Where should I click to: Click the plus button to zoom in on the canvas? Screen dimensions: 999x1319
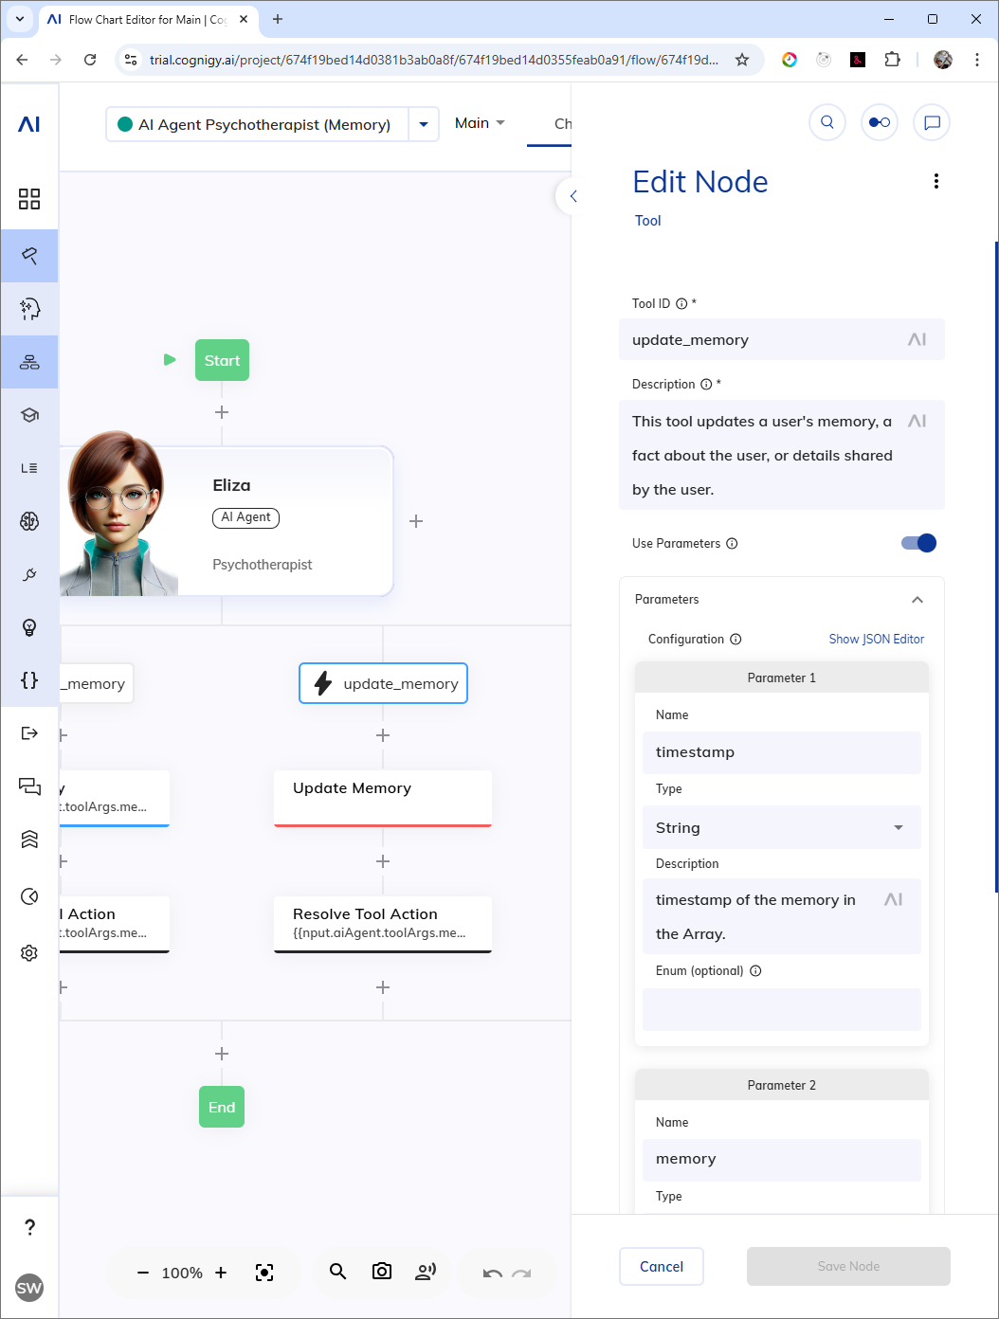click(221, 1273)
